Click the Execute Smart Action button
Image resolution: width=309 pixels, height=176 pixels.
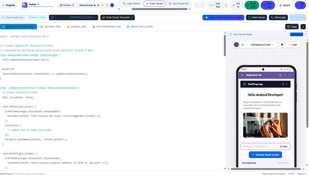265,155
